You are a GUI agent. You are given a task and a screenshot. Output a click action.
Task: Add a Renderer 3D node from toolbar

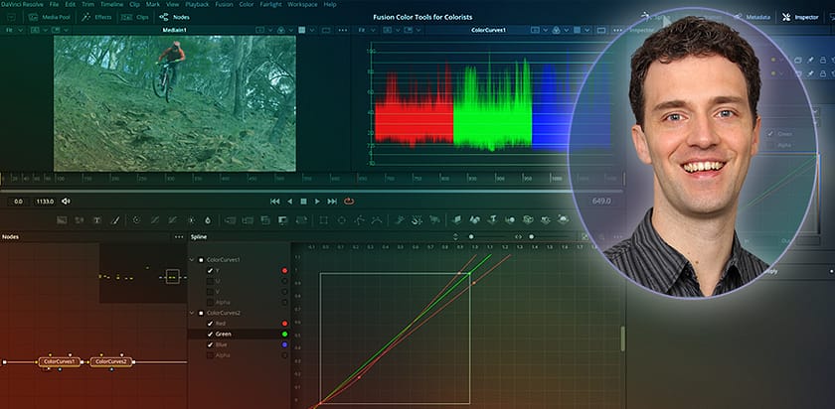tap(563, 219)
